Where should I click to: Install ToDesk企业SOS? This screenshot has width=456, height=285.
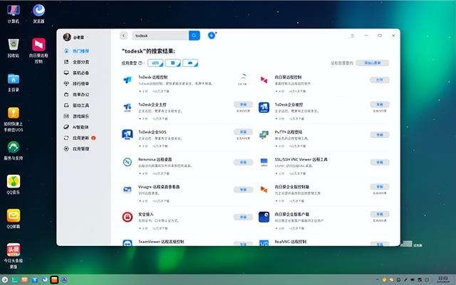point(243,131)
